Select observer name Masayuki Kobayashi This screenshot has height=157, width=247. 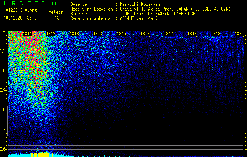coord(141,5)
